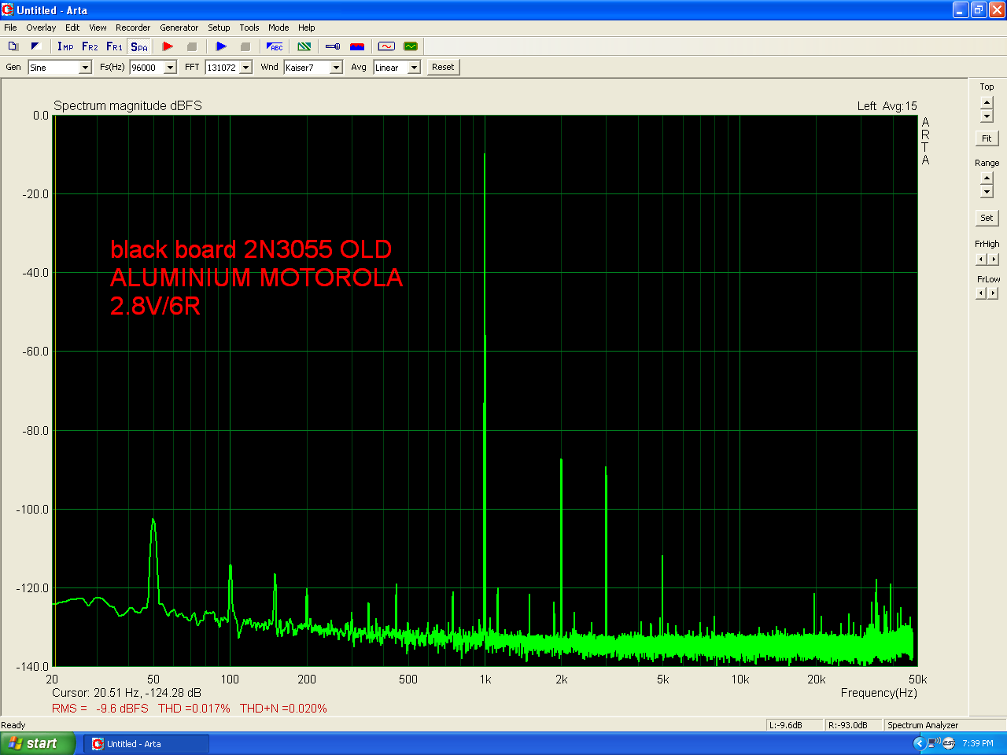This screenshot has height=755, width=1007.
Task: Decrease Top level with down arrow
Action: click(987, 116)
